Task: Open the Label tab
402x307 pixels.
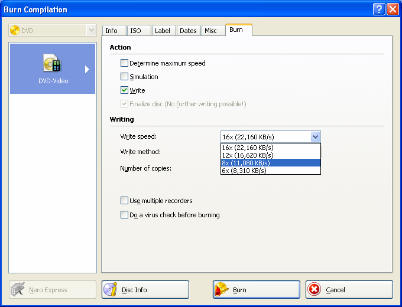Action: [162, 31]
